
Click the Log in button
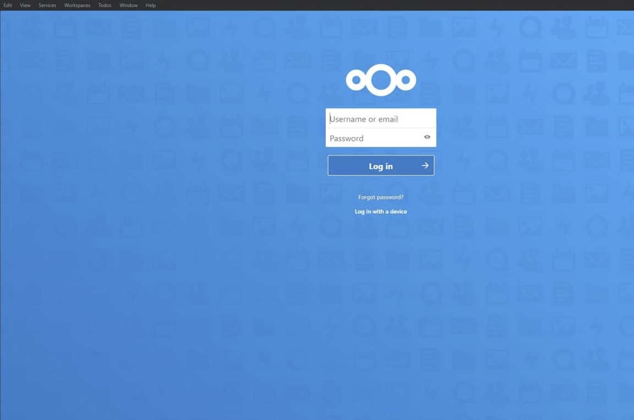381,165
